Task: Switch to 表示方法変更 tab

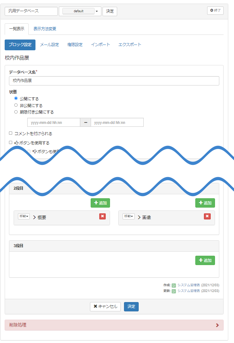Action: [45, 29]
